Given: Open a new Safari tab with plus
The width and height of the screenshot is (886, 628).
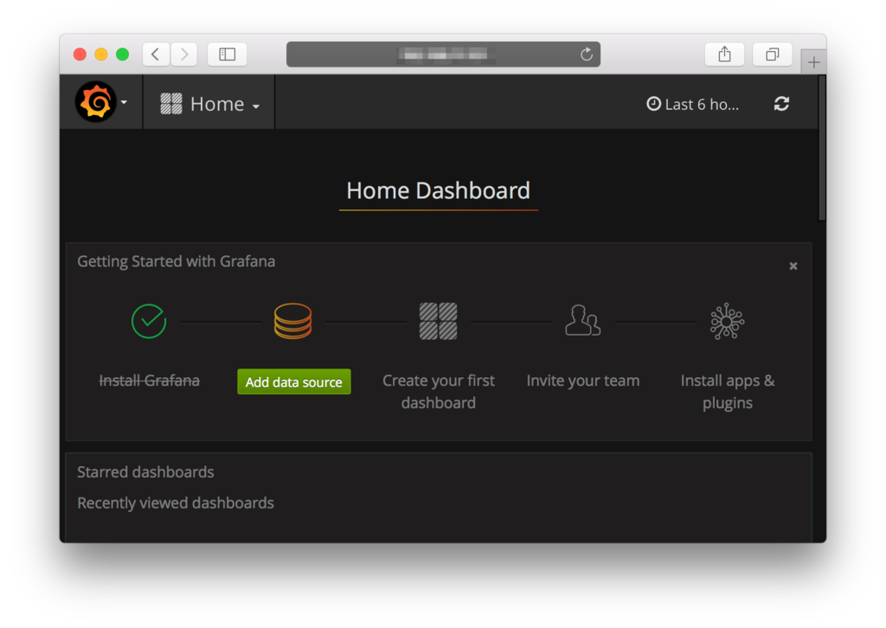Looking at the screenshot, I should click(813, 62).
